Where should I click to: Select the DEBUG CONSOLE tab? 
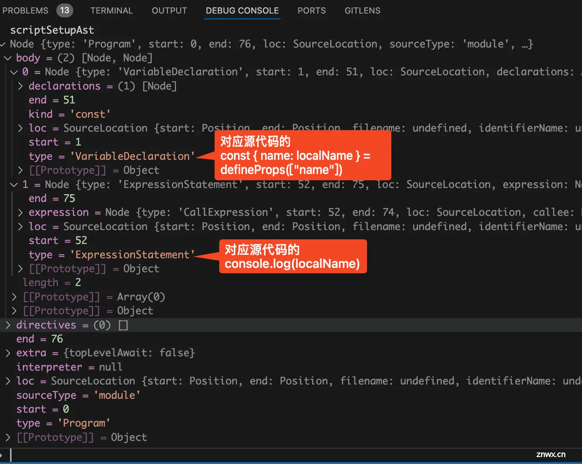[x=242, y=10]
